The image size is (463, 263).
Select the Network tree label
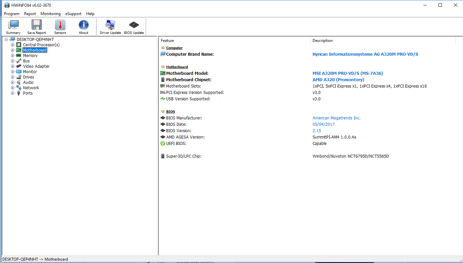click(31, 88)
